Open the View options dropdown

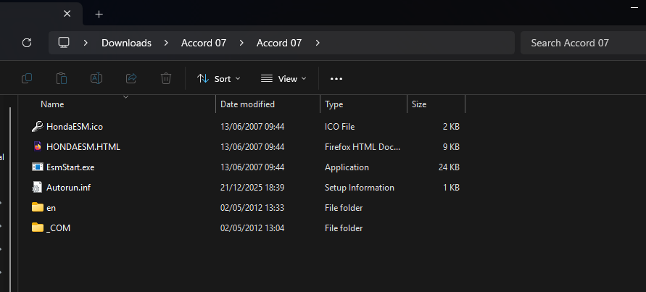tap(283, 78)
